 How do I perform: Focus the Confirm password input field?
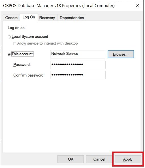[x=78, y=75]
